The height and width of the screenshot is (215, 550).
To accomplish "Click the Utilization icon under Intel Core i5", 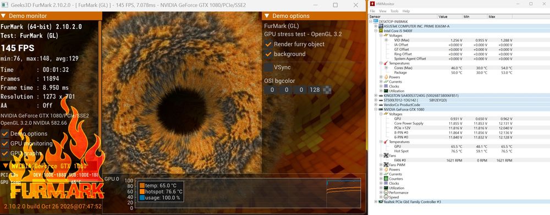I will (x=386, y=91).
